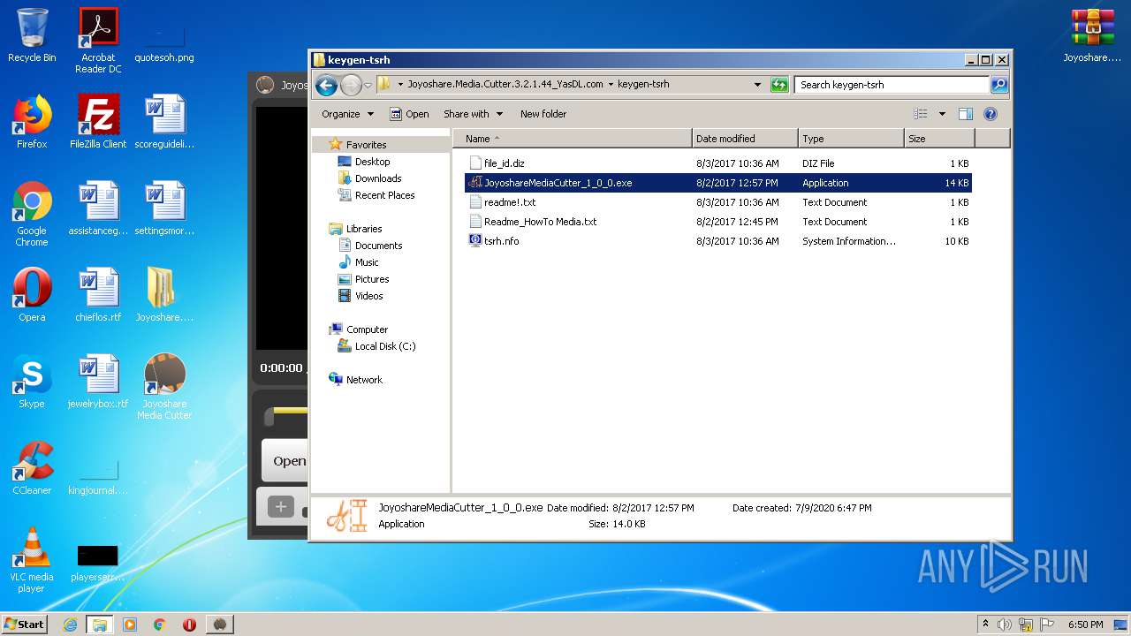Select Readme_HowTo Media.txt file
This screenshot has height=636, width=1131.
718,222
